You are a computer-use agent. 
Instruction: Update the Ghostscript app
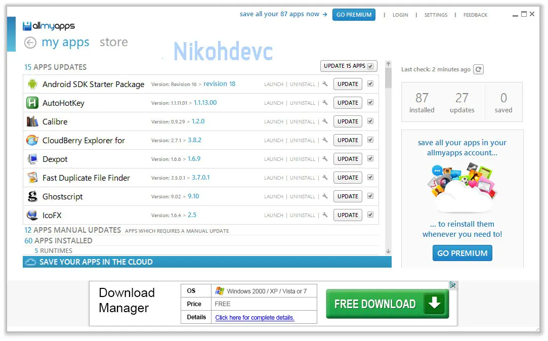[348, 196]
